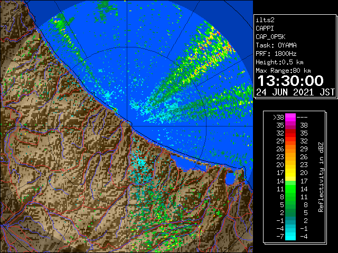This screenshot has width=338, height=253.
Task: Click the first 'CAPPI' product label
Action: pyautogui.click(x=265, y=28)
